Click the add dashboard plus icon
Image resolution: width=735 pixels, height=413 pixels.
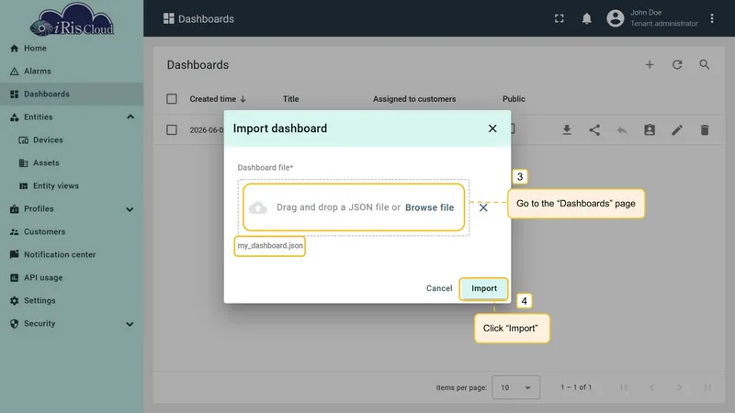coord(650,64)
